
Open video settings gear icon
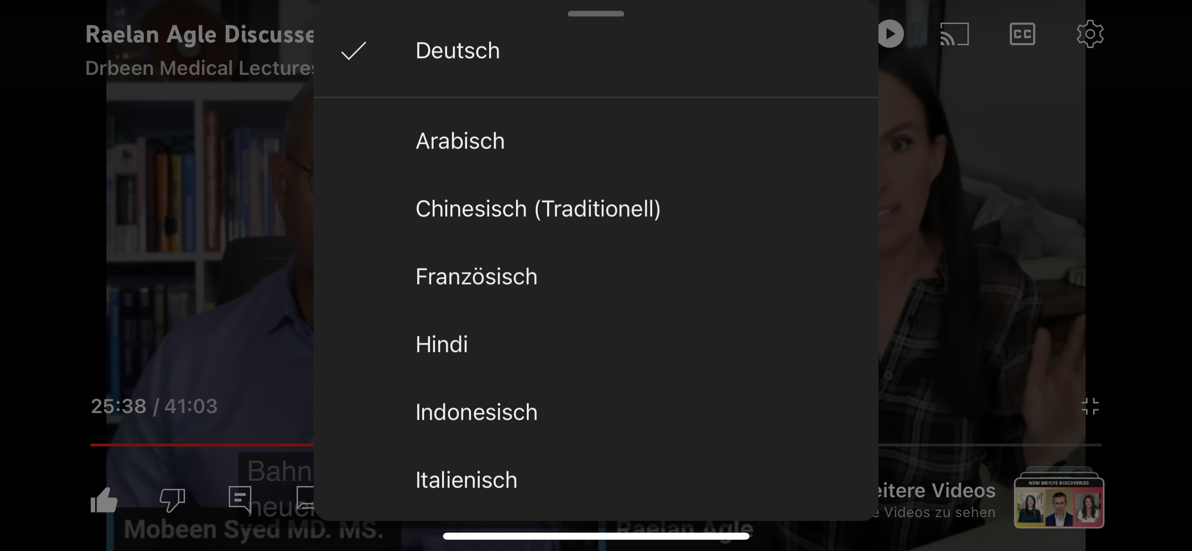coord(1090,34)
